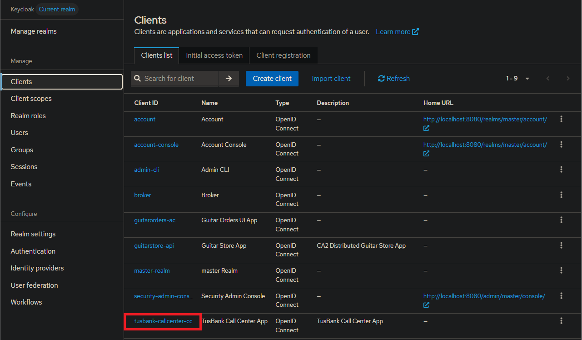Open Groups in sidebar
This screenshot has height=340, width=582.
pyautogui.click(x=22, y=150)
